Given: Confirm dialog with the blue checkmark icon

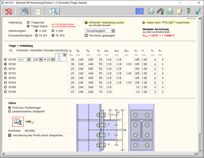Looking at the screenshot, I should pos(198,11).
